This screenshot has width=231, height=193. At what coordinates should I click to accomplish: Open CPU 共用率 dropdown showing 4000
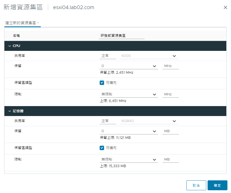148,56
